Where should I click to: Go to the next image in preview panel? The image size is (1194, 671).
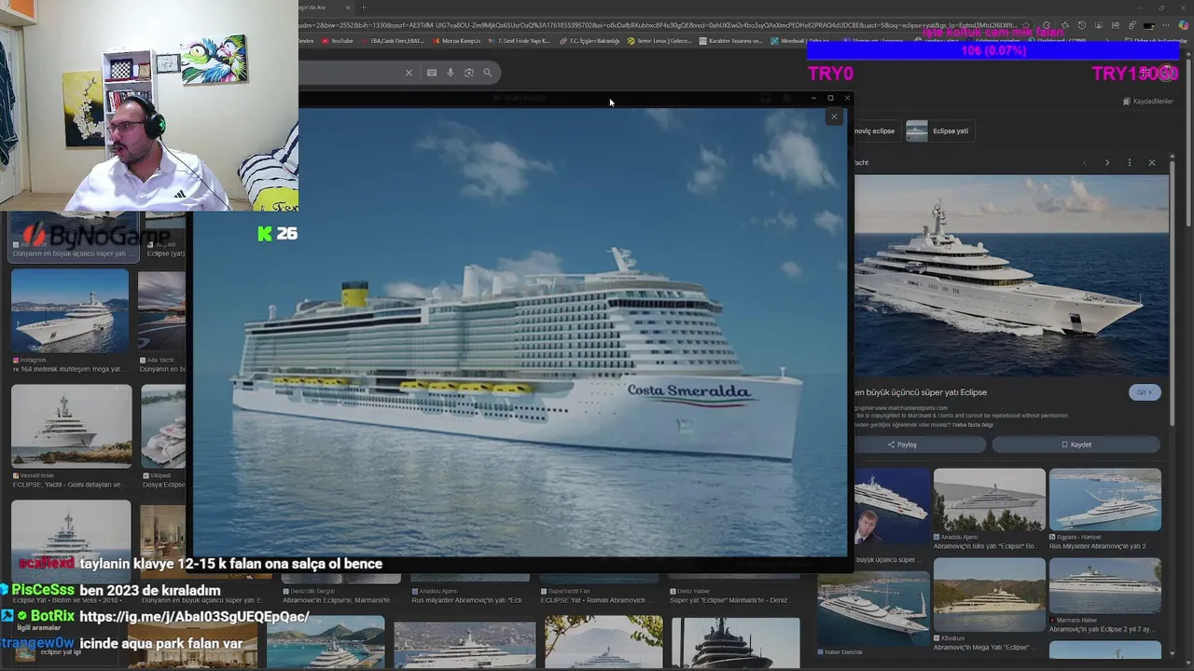pyautogui.click(x=1107, y=163)
